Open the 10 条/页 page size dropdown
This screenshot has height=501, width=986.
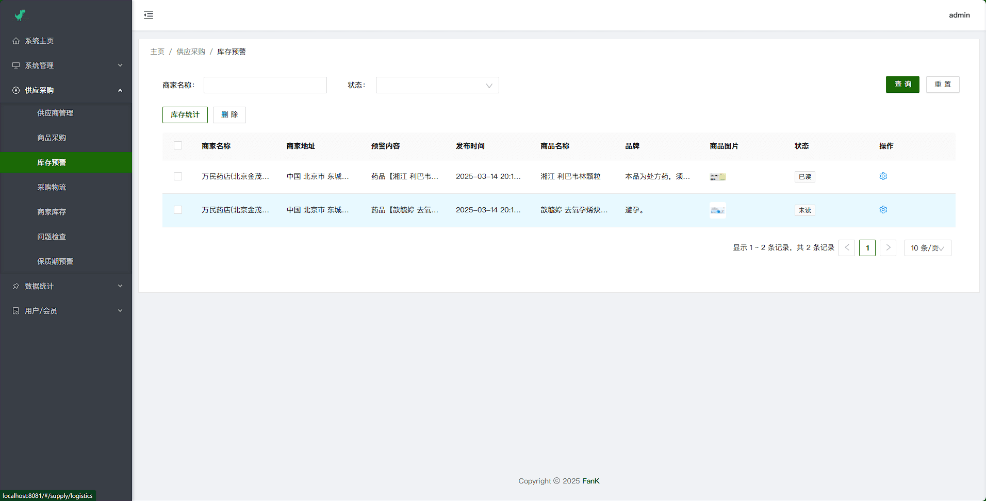point(927,248)
